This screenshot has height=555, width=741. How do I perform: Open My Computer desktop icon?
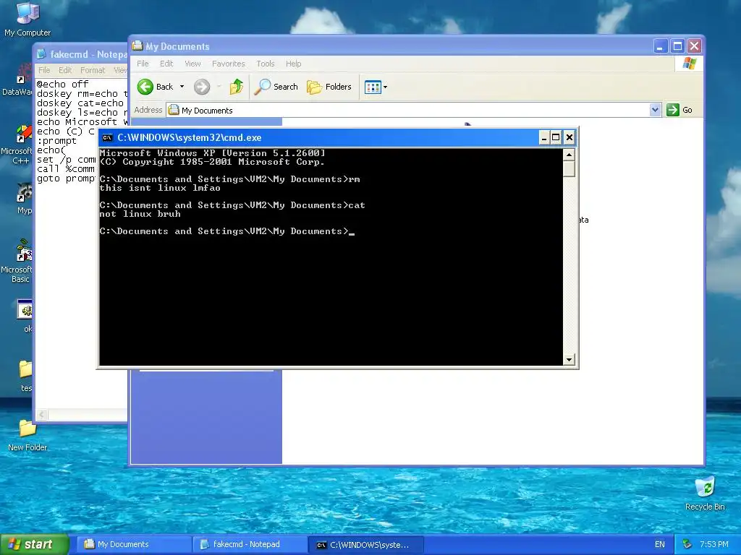coord(27,19)
